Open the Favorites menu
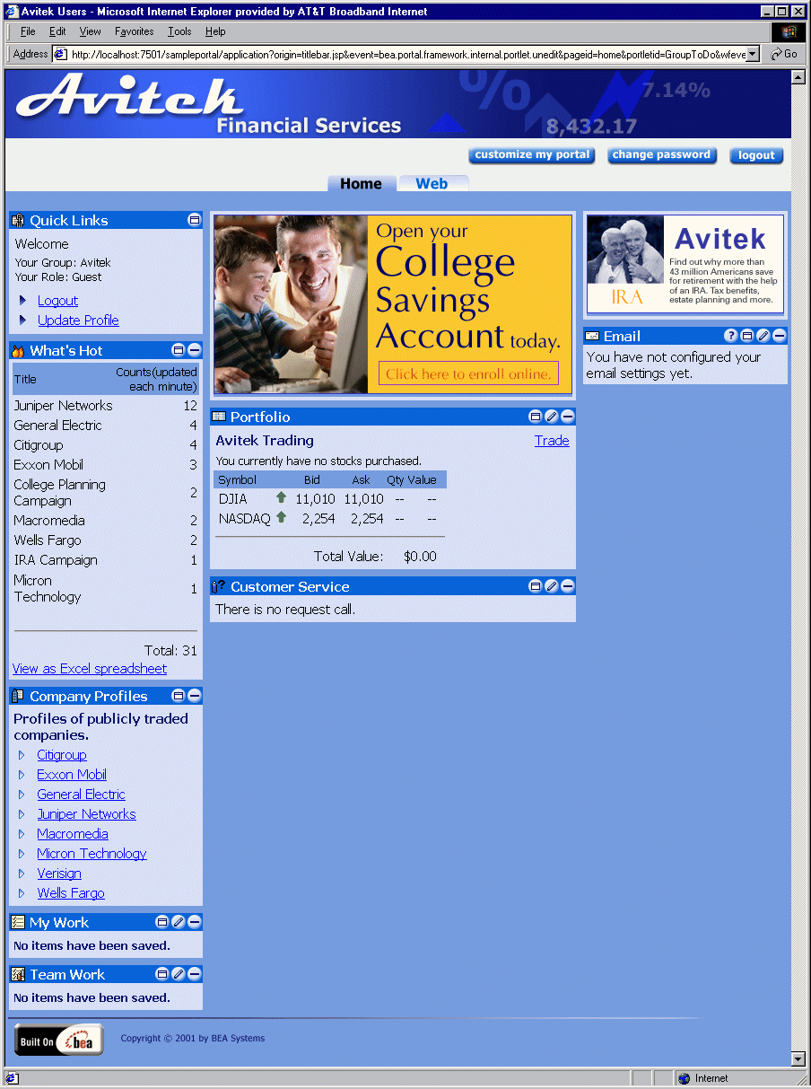The height and width of the screenshot is (1089, 811). click(x=134, y=31)
